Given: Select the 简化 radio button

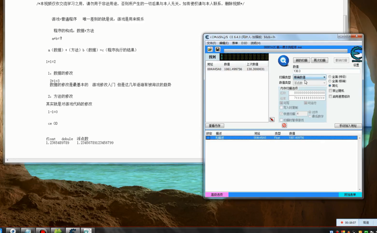Looking at the screenshot, I should (330, 86).
